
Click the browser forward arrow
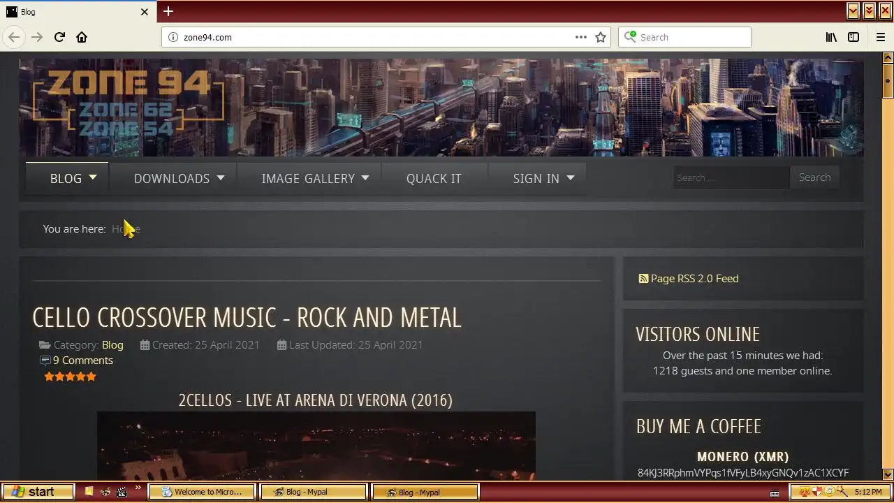pyautogui.click(x=37, y=37)
